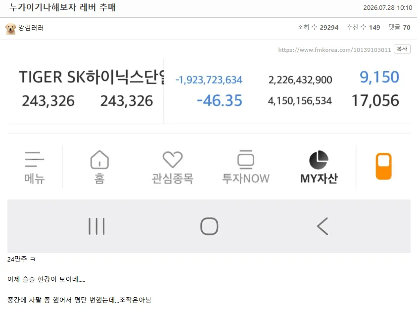The width and height of the screenshot is (417, 310).
Task: Click the 메뉴 label text
Action: (34, 178)
